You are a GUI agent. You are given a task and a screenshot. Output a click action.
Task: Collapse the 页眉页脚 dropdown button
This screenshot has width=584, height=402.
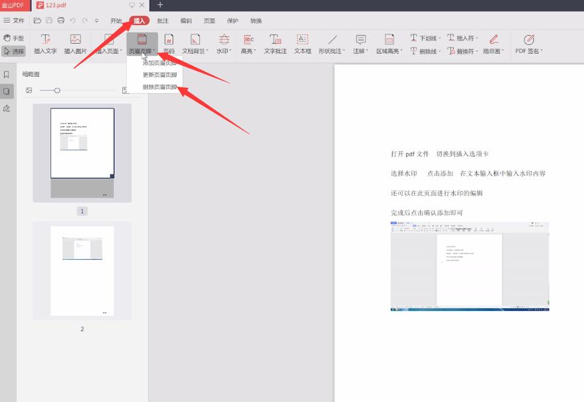click(x=142, y=44)
